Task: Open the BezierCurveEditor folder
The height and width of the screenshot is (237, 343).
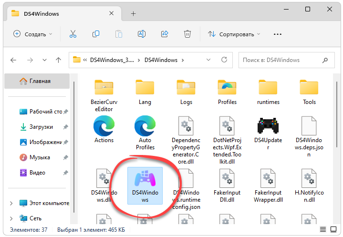Action: coord(104,96)
